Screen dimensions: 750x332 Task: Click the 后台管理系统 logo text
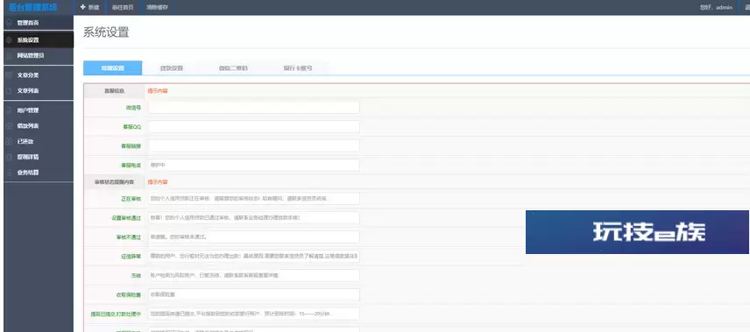coord(33,7)
